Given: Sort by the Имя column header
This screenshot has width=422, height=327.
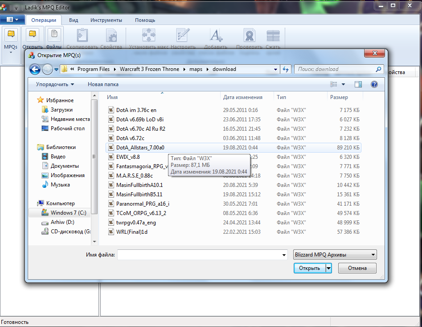Looking at the screenshot, I should tap(162, 97).
